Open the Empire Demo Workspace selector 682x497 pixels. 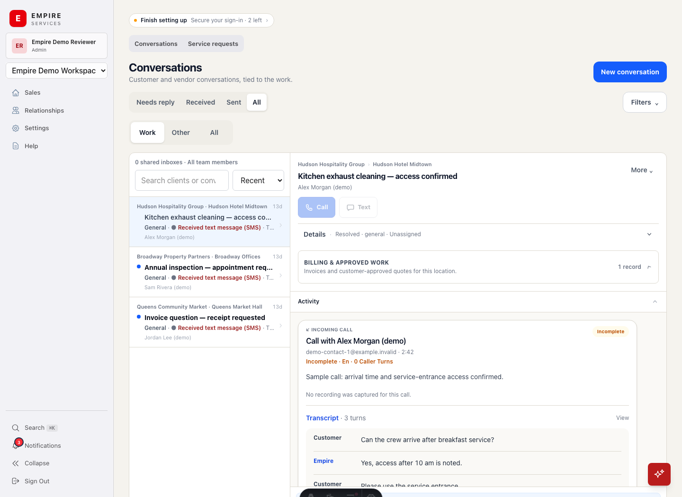pyautogui.click(x=56, y=71)
